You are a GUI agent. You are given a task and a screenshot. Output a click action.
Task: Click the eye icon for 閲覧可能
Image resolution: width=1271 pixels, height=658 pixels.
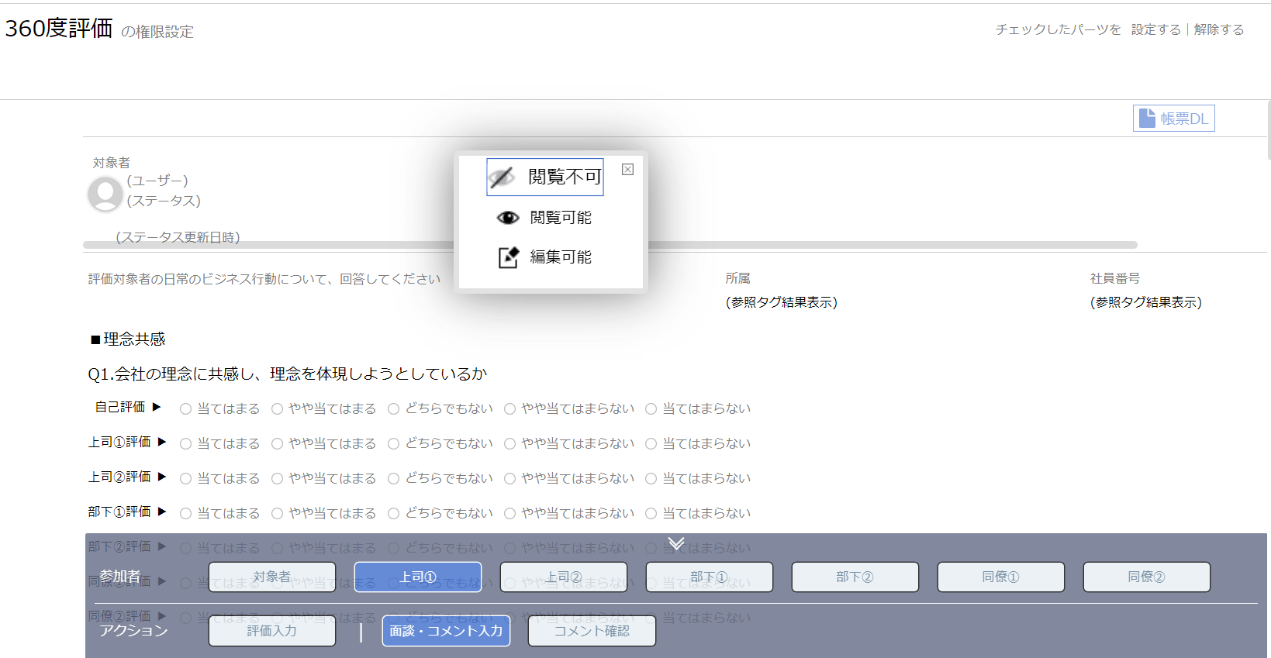click(508, 218)
